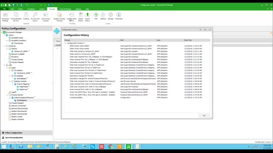Click Properties ribbon button
This screenshot has width=273, height=153.
pos(119,16)
